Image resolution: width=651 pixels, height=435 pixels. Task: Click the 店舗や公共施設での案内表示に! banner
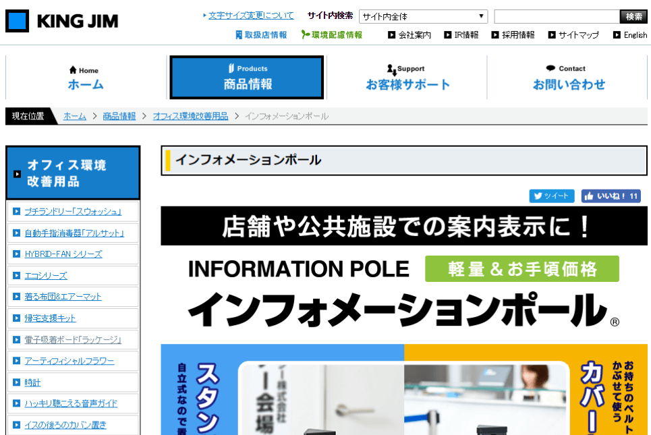click(x=404, y=226)
